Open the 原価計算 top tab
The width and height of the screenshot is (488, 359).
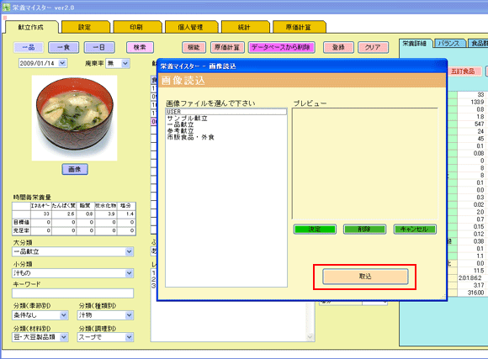299,27
